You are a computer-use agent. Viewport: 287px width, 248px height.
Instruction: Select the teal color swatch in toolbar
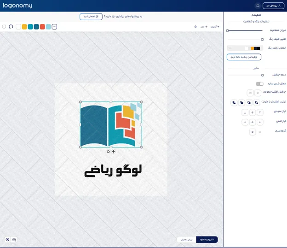click(x=30, y=27)
